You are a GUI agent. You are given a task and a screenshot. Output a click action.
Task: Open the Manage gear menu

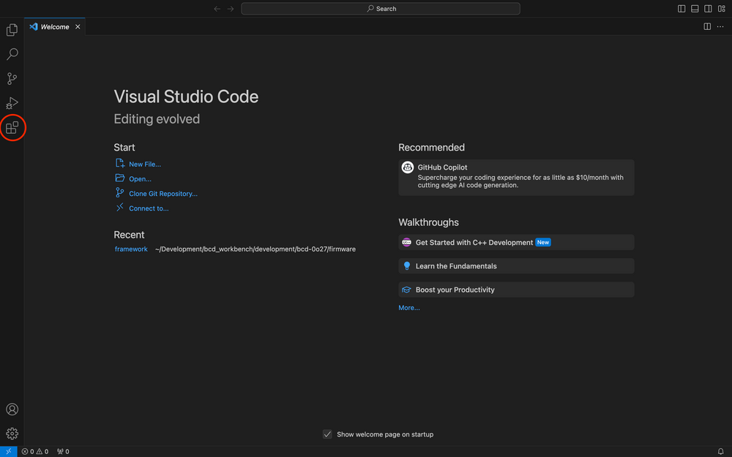12,434
